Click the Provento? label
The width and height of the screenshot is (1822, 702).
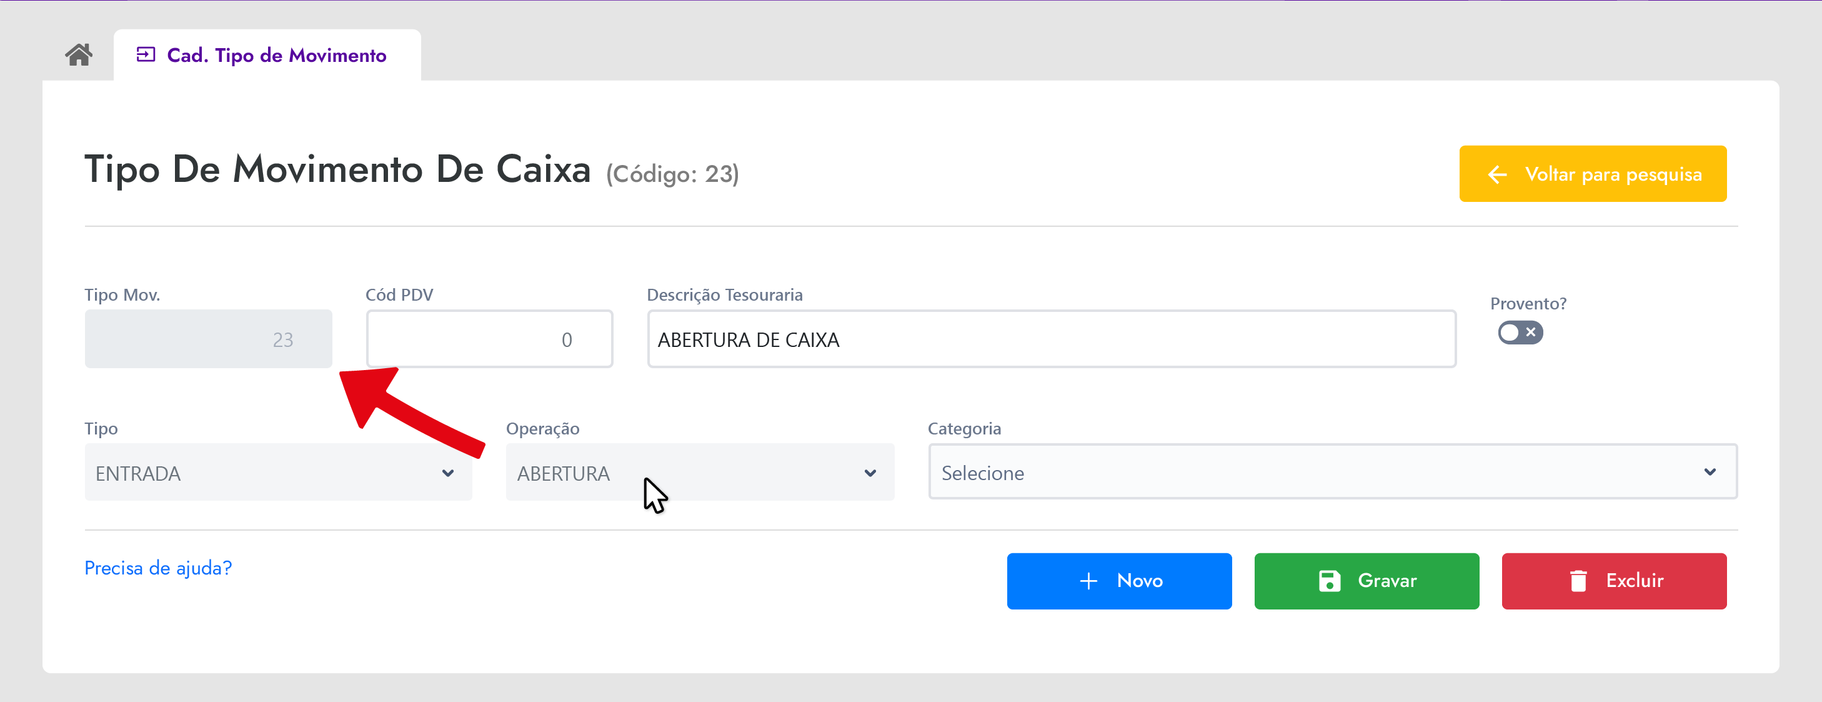[1528, 303]
